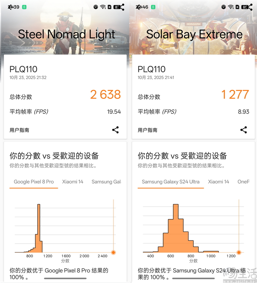Viewport: 257px width, 283px height.
Task: Tap green status icon beside right clock
Action: [x=153, y=7]
